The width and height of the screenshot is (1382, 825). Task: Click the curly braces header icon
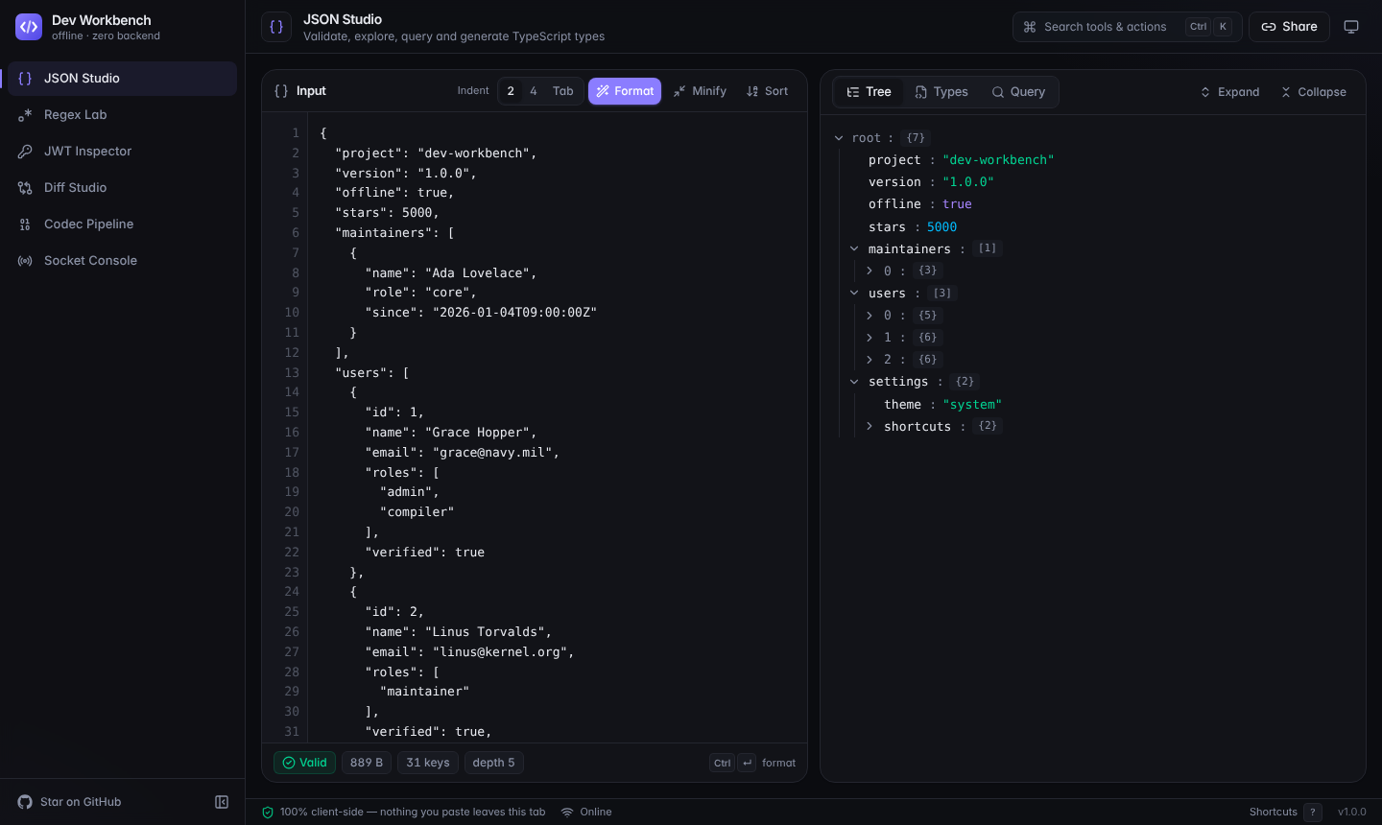pyautogui.click(x=276, y=27)
